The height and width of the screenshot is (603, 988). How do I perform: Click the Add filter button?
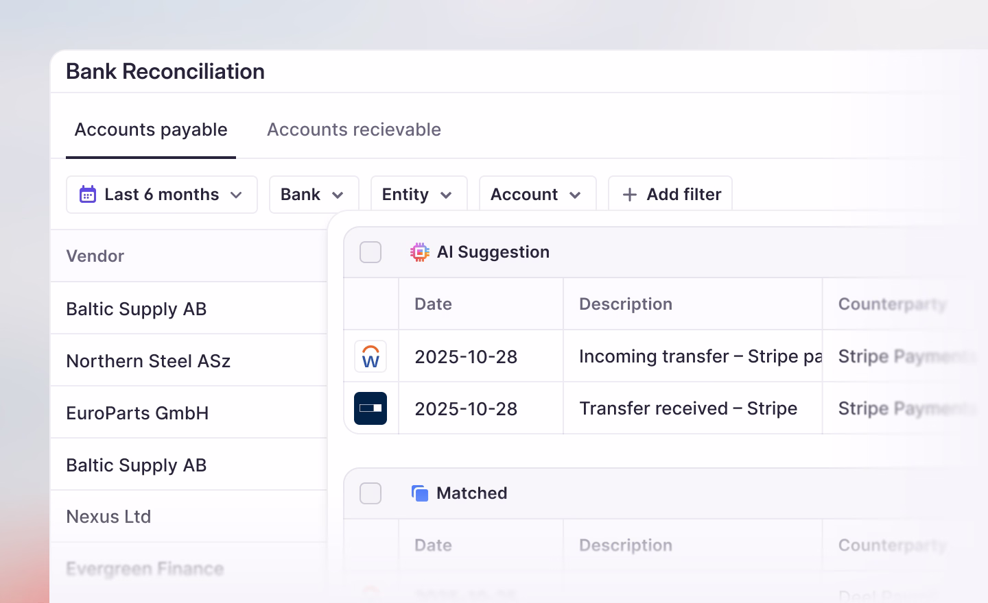point(670,195)
